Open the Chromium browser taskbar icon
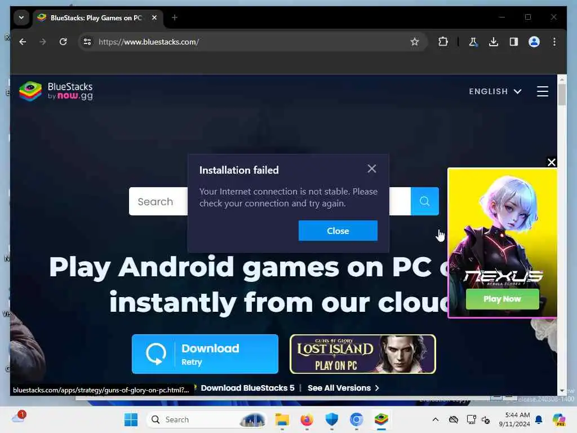 click(356, 419)
